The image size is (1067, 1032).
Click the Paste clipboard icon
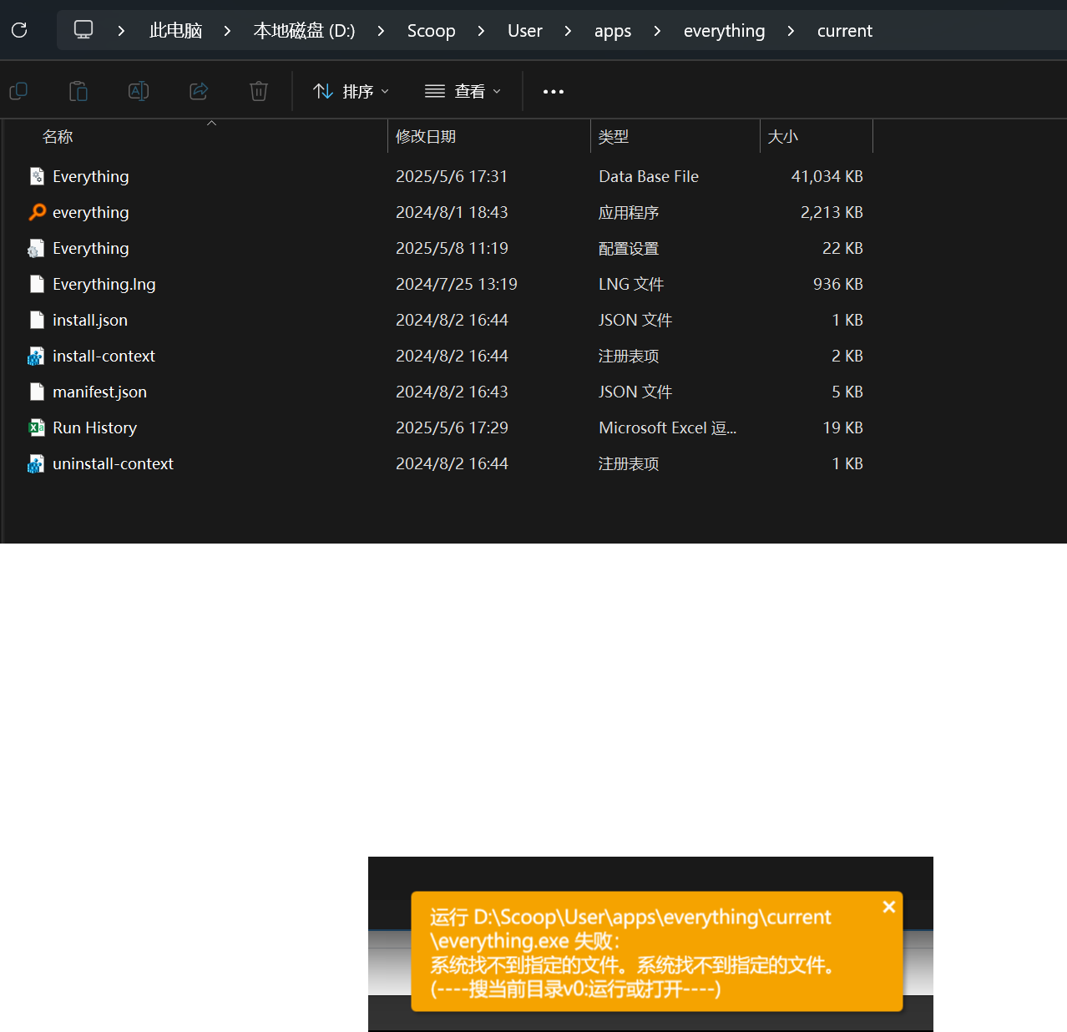click(x=78, y=91)
